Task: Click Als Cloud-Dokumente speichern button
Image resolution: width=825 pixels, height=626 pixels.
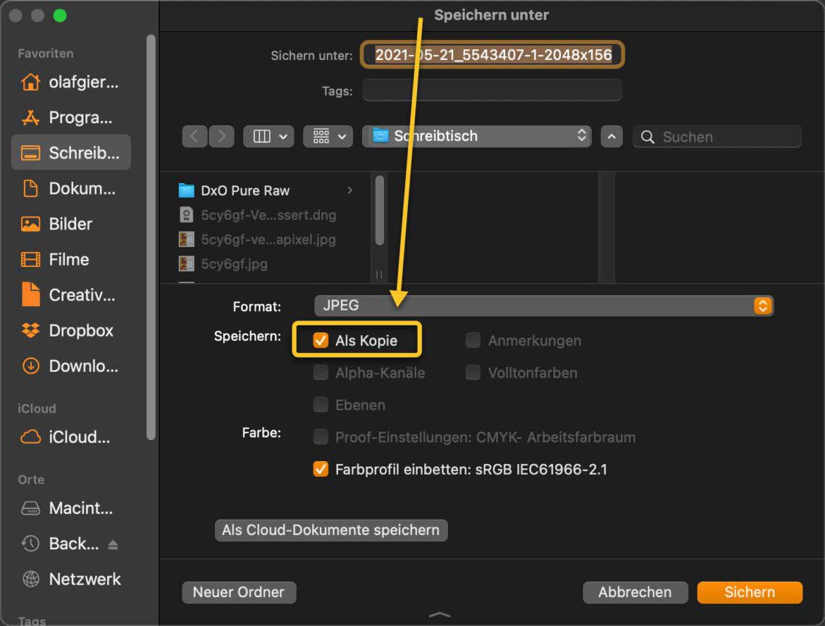Action: 331,530
